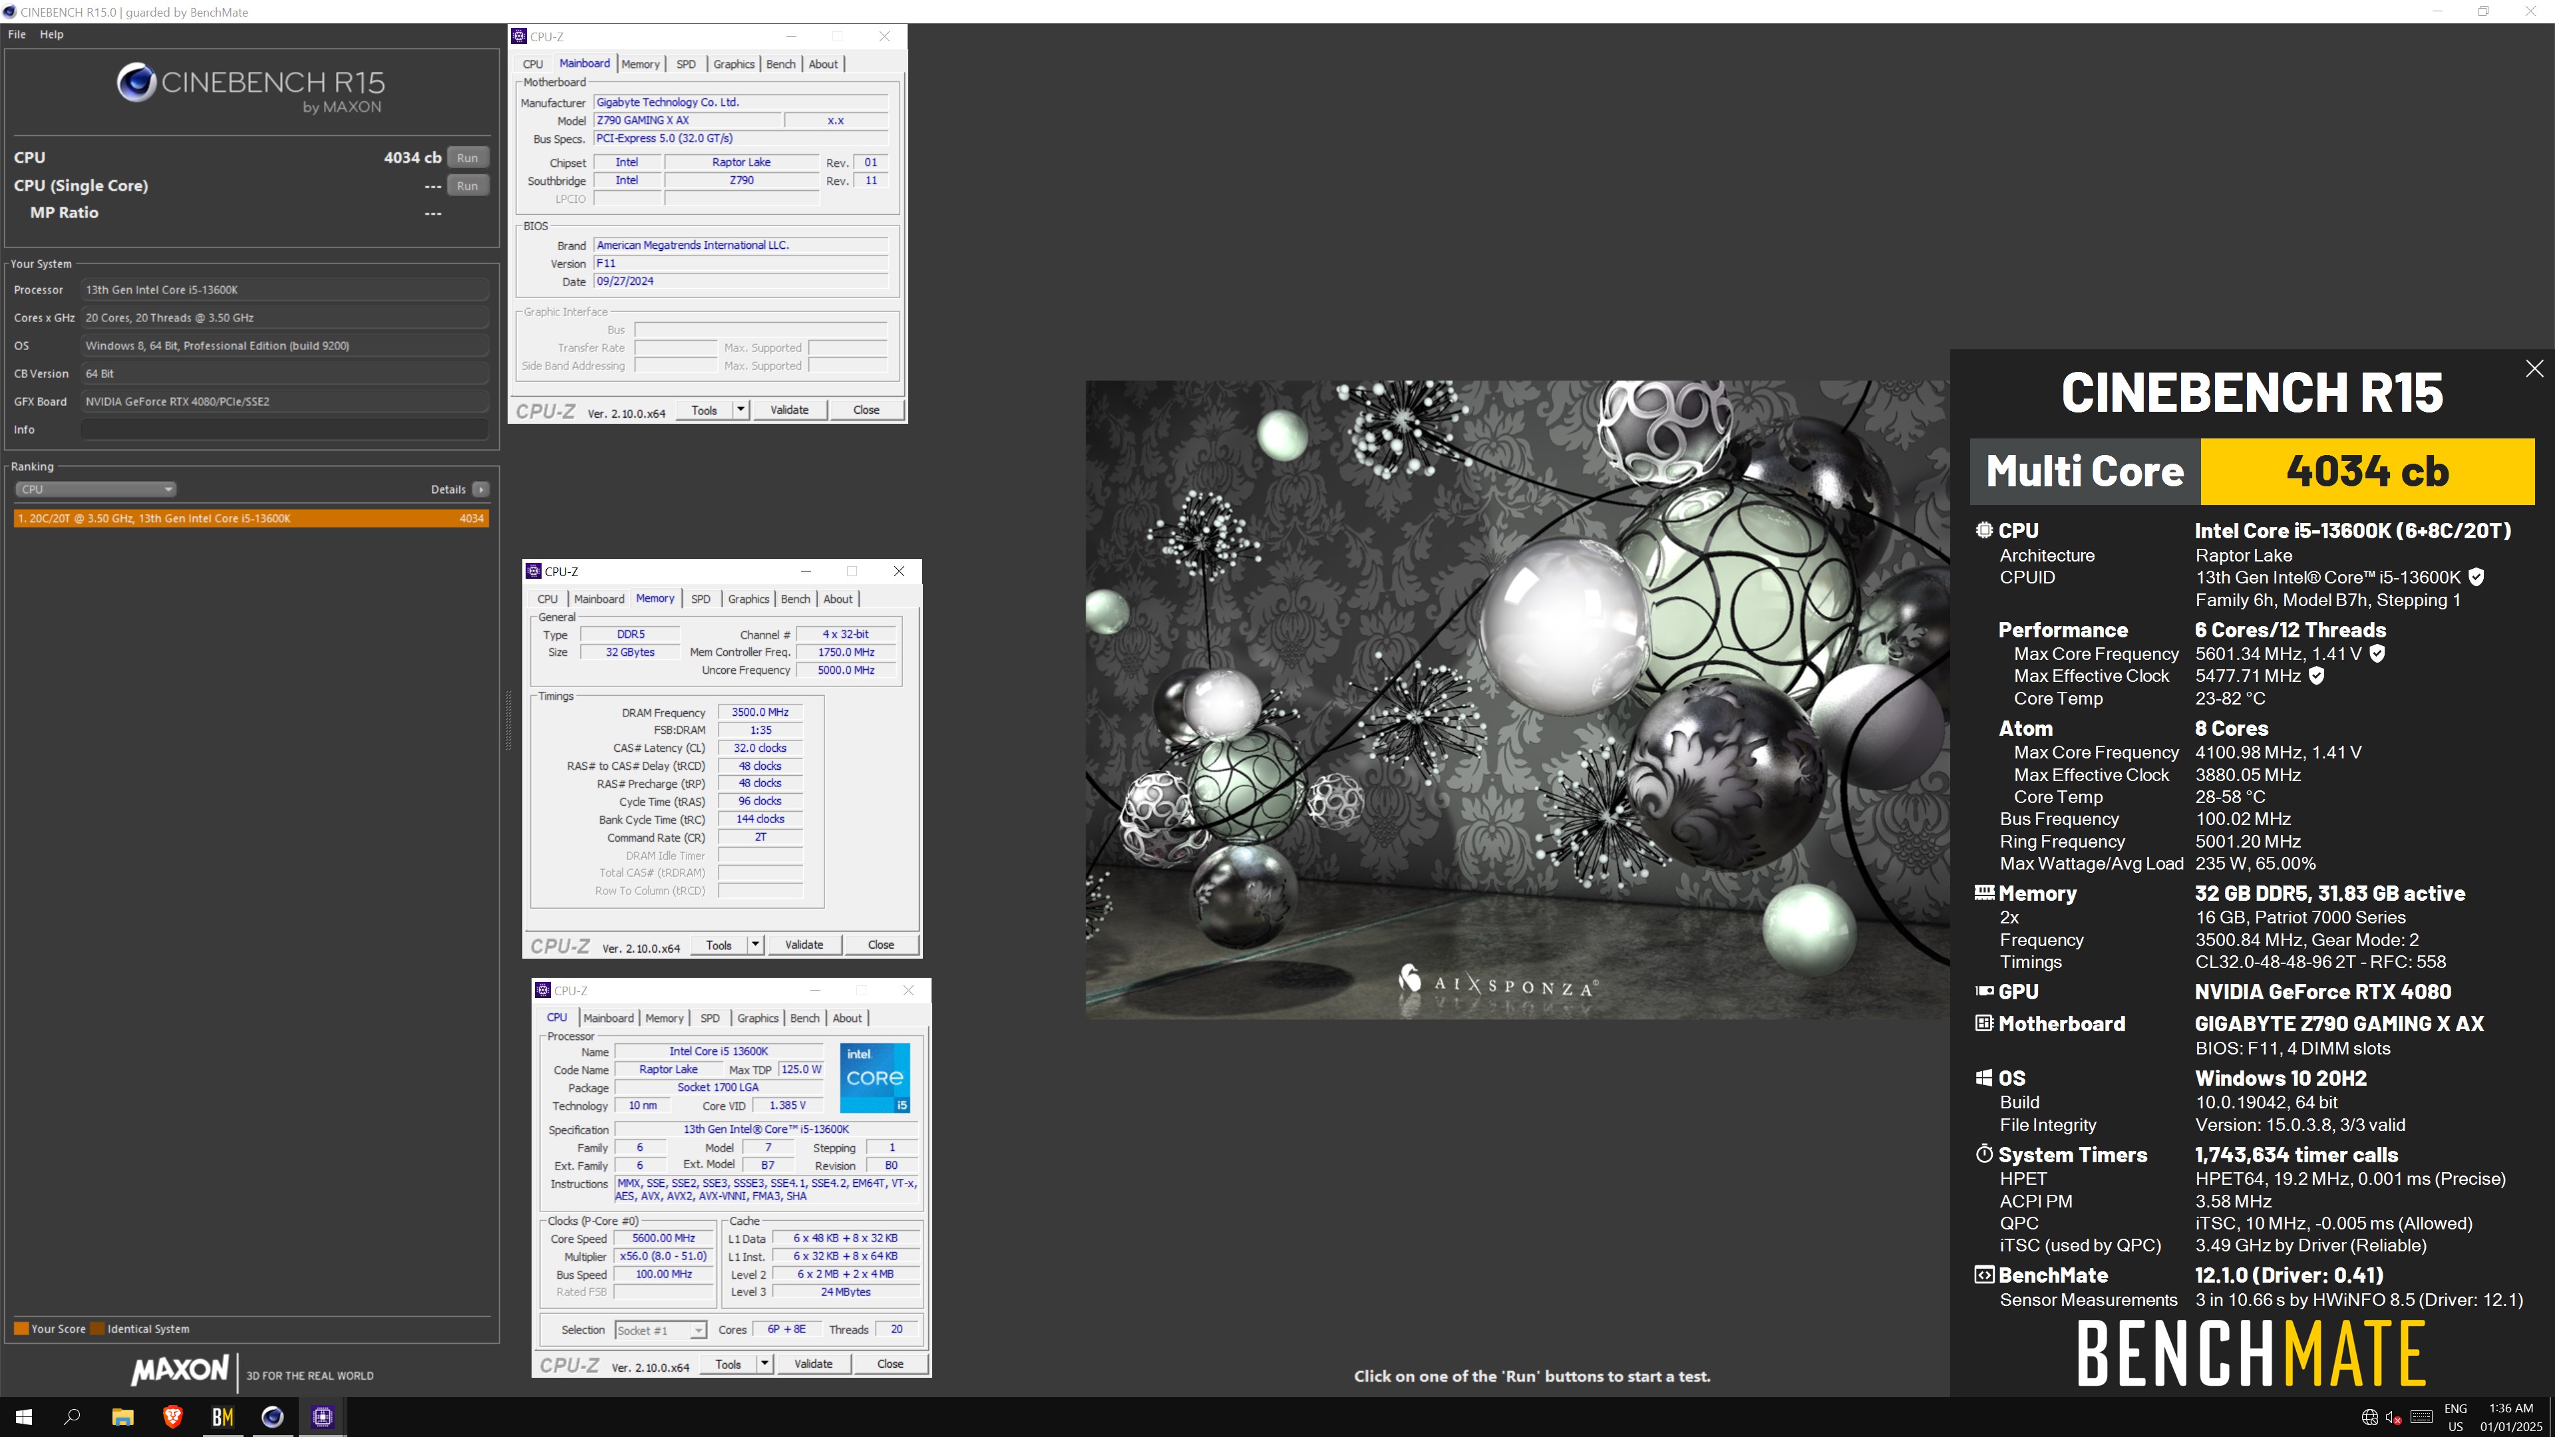The image size is (2555, 1437).
Task: Open File Explorer from taskbar
Action: pos(122,1417)
